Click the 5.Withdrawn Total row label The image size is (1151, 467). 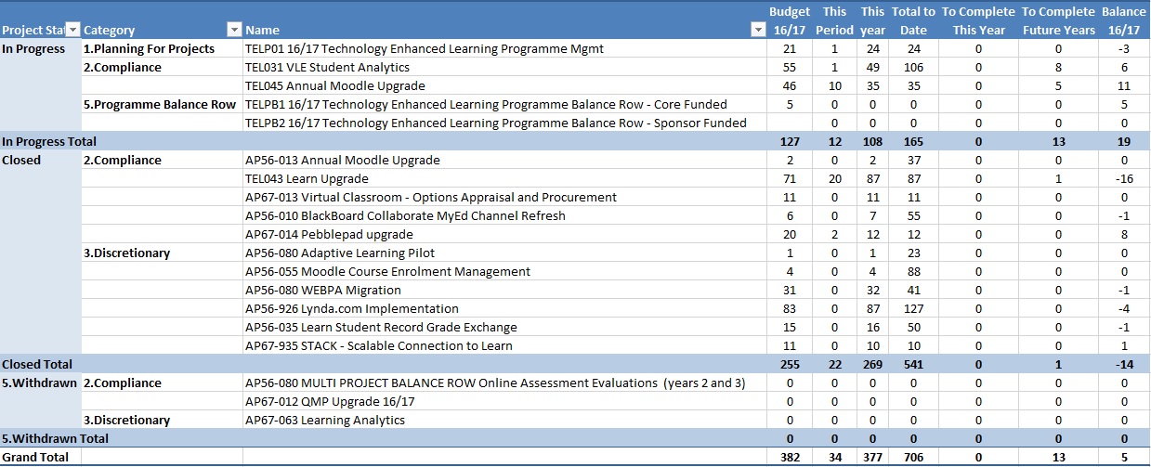[55, 438]
